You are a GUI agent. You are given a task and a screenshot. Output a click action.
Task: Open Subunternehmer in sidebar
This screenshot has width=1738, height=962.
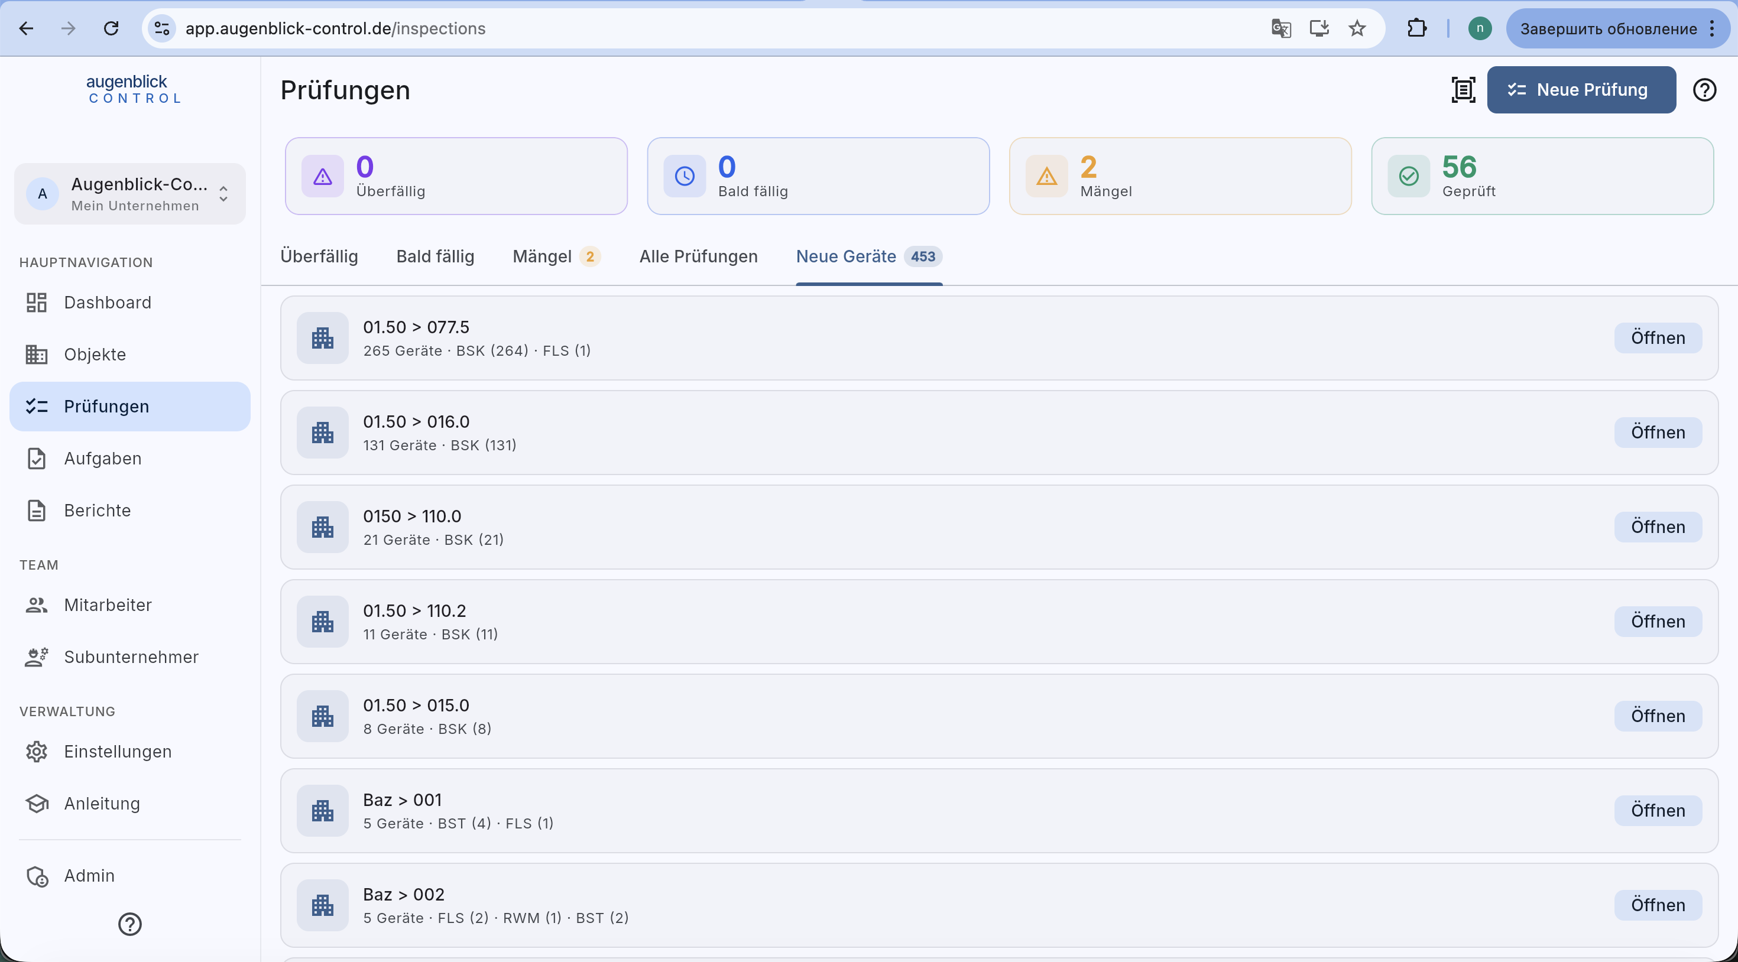tap(129, 656)
